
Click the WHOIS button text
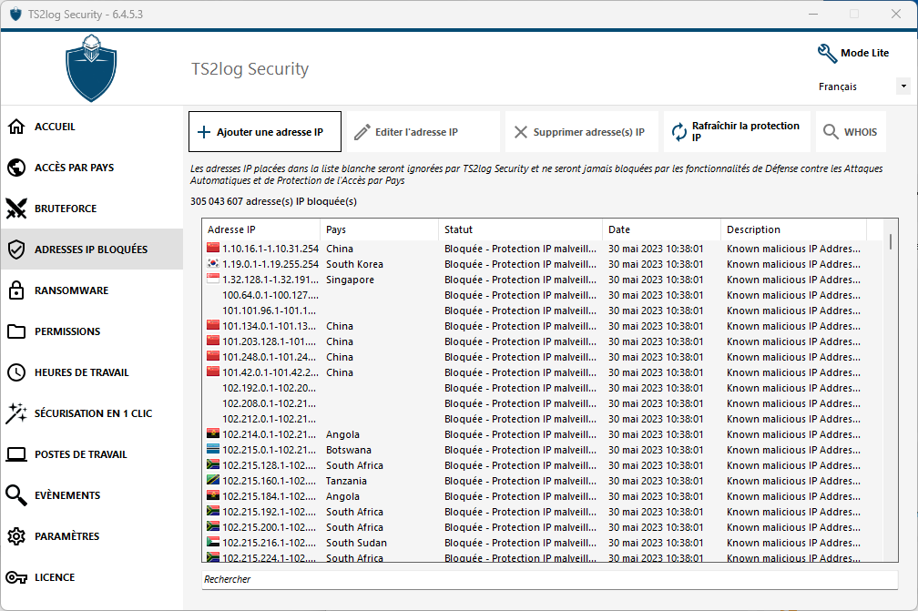[x=860, y=132]
